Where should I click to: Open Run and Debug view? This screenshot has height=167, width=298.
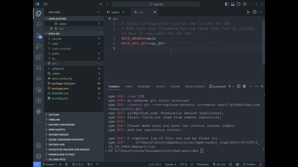coord(39,46)
